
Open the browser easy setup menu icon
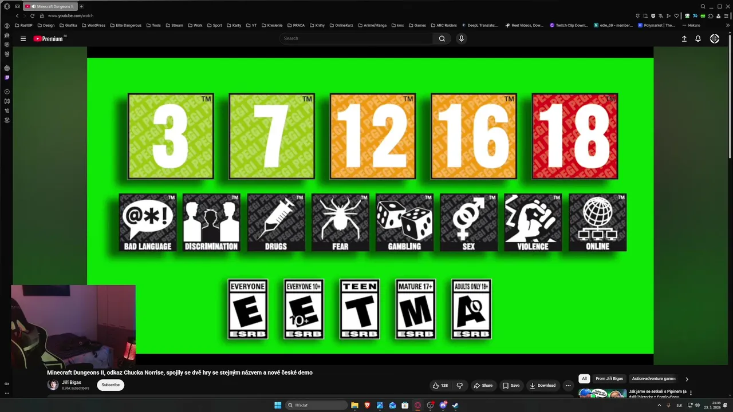726,16
